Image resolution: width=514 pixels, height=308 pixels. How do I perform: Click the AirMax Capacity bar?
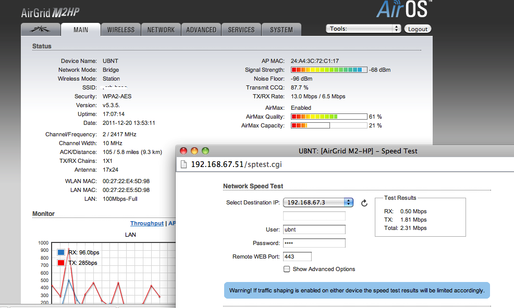click(329, 125)
